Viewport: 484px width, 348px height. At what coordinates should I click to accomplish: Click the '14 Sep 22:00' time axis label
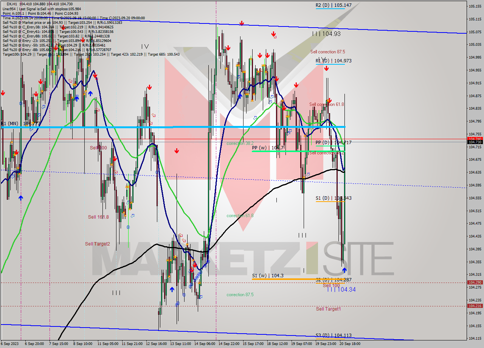(230, 344)
